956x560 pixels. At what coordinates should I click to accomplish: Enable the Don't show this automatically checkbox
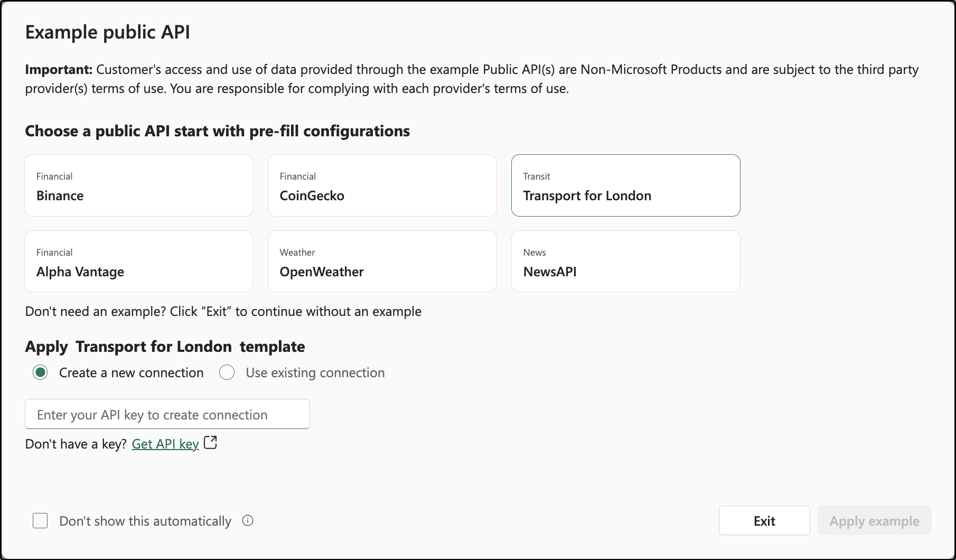pos(41,521)
